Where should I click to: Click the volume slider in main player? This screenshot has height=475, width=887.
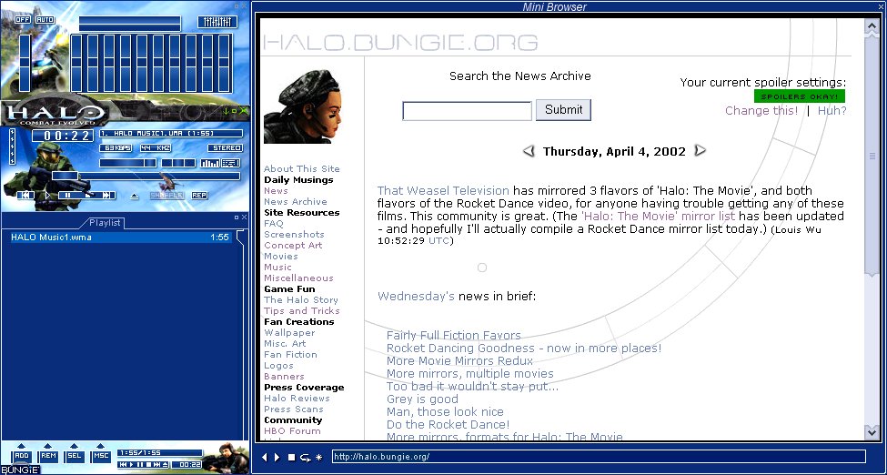[128, 163]
